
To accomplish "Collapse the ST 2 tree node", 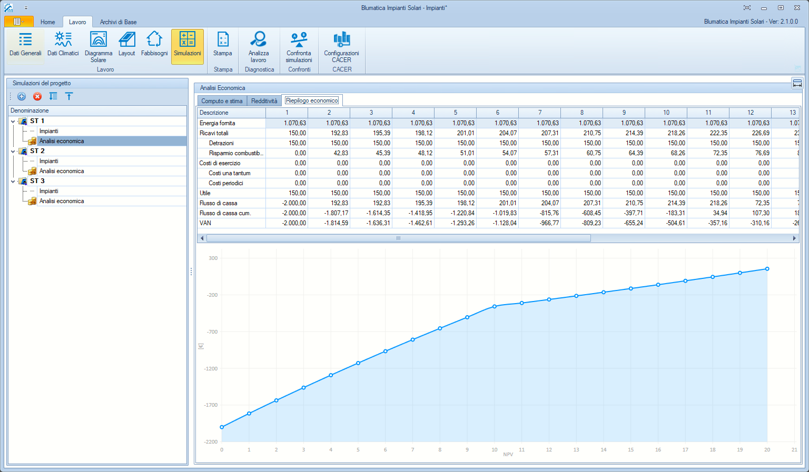I will click(13, 151).
